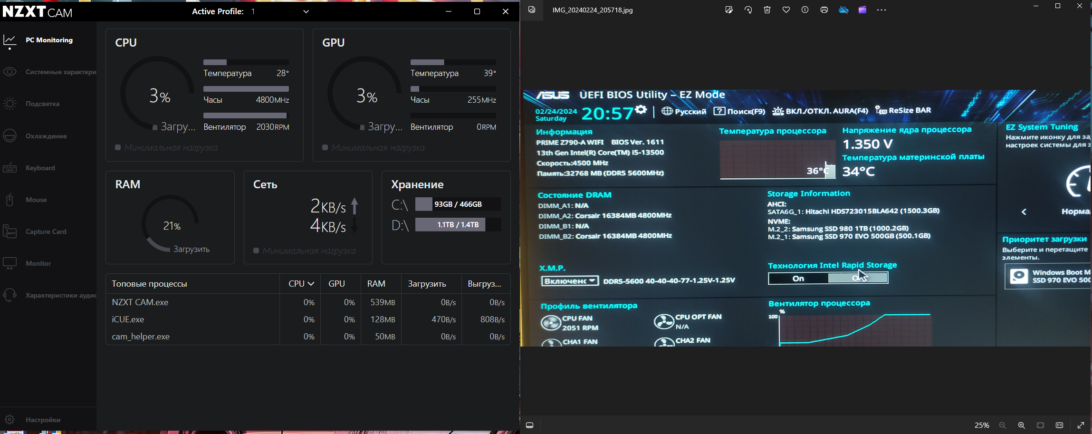
Task: Toggle the filmstrip icon at bottom-left of Photos
Action: point(530,425)
